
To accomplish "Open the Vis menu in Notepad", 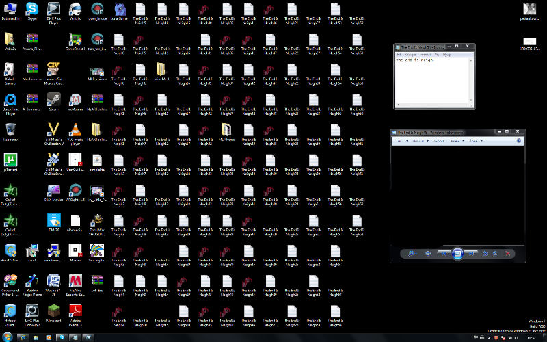I will pyautogui.click(x=437, y=55).
